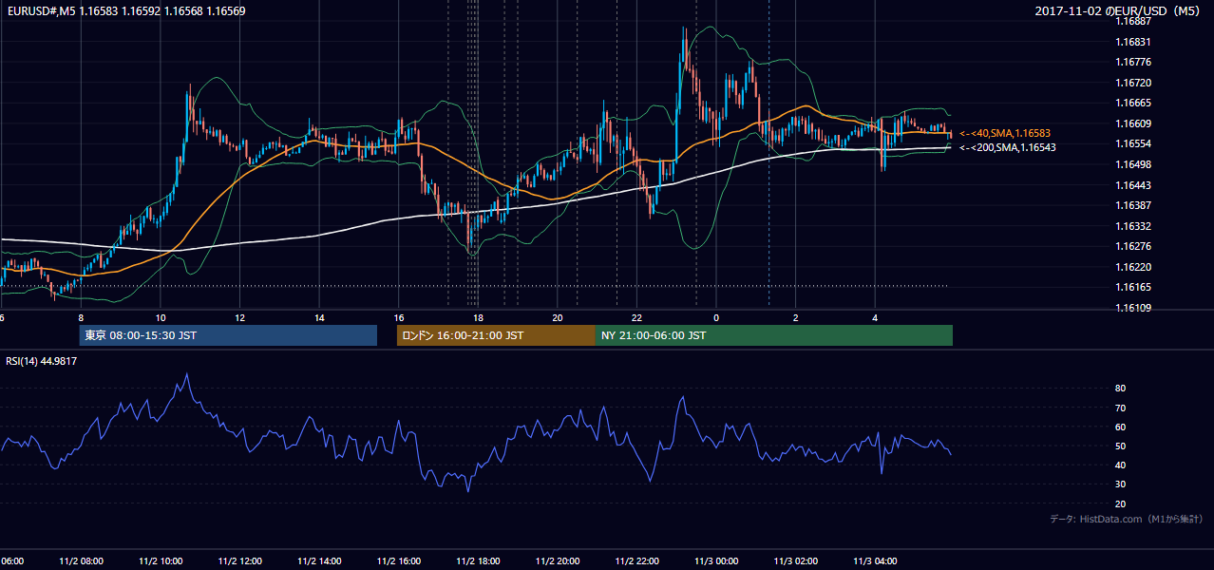Click hour label 14 under price chart

coord(319,318)
